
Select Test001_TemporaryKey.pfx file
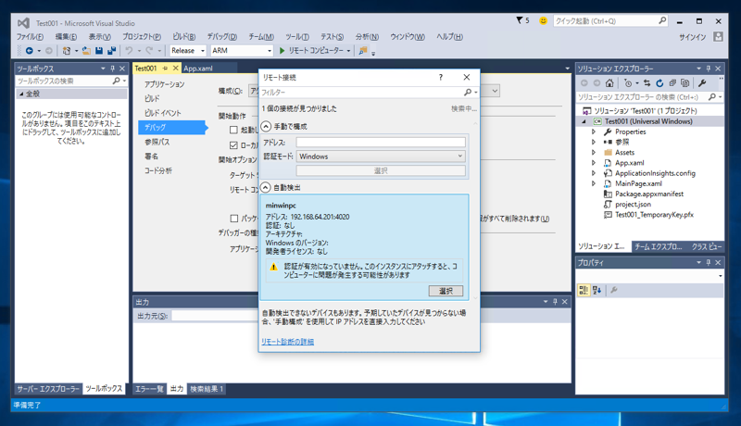pos(654,215)
